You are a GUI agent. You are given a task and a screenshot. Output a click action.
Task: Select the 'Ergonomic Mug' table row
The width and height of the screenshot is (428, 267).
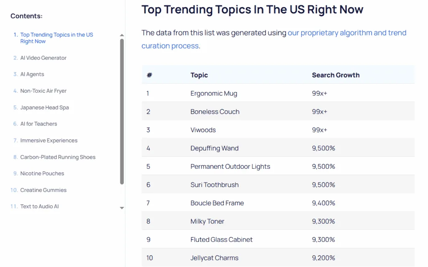[x=214, y=93]
